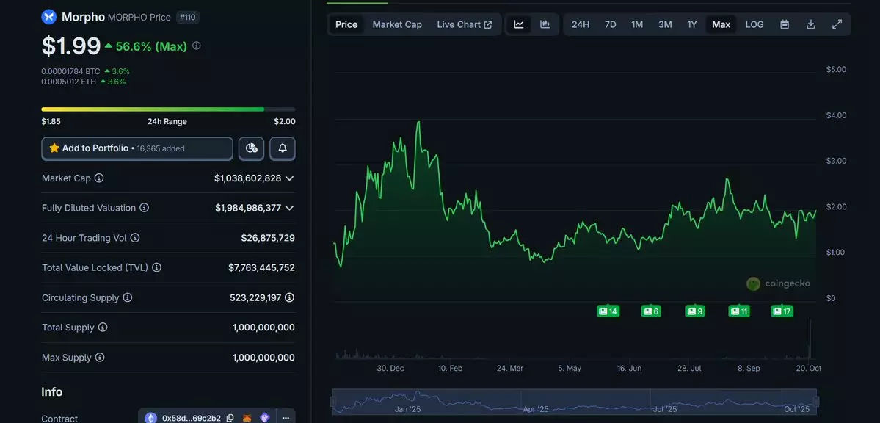The image size is (880, 423).
Task: Open the Live Chart link
Action: (465, 24)
